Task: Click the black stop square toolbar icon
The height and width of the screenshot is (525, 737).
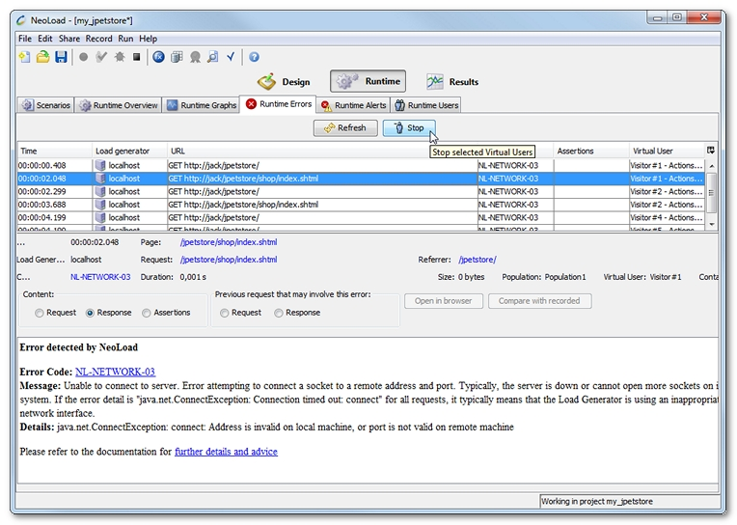Action: point(136,58)
